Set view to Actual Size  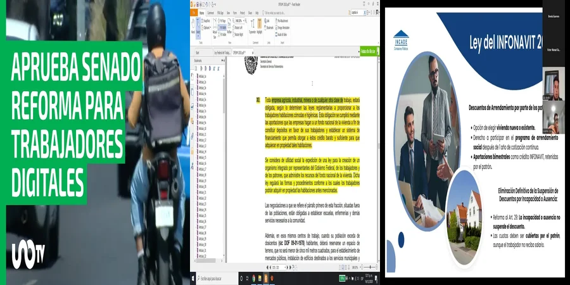[x=215, y=28]
